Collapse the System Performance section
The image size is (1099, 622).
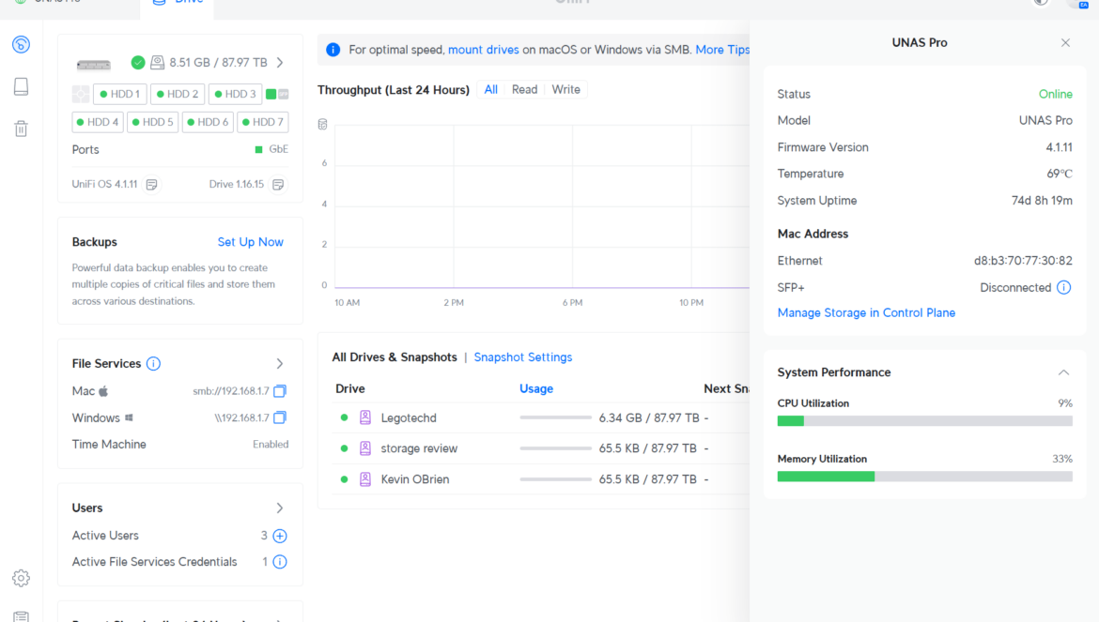click(1064, 372)
